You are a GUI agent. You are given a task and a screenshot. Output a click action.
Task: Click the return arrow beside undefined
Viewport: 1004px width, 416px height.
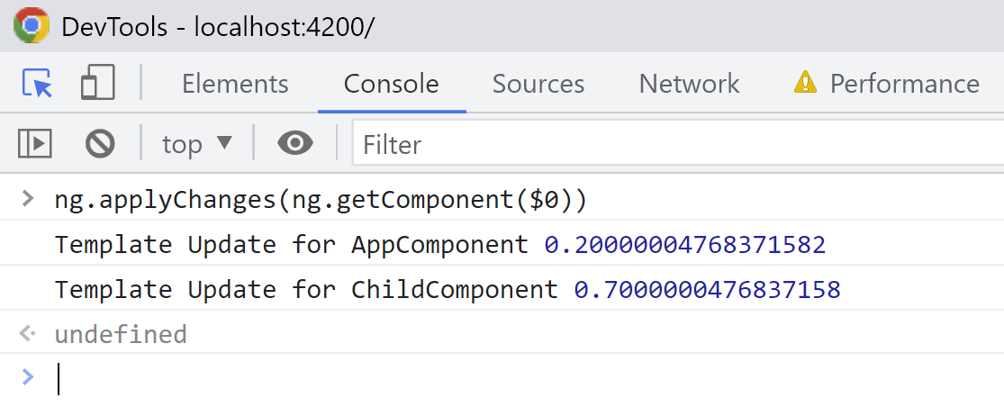click(27, 333)
